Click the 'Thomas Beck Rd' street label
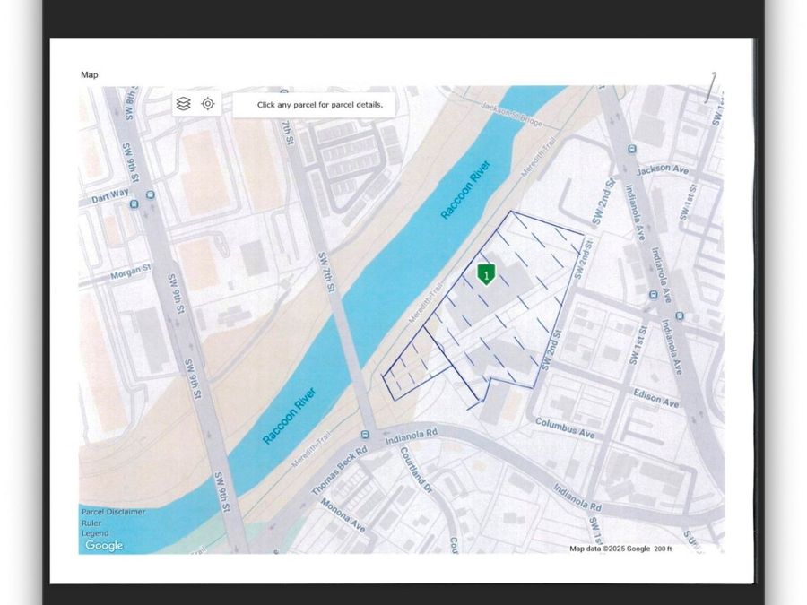This screenshot has width=807, height=605. [339, 471]
